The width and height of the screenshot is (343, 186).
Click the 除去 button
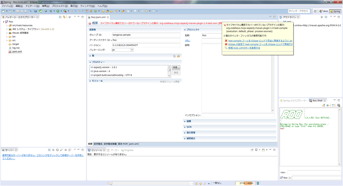[x=176, y=73]
